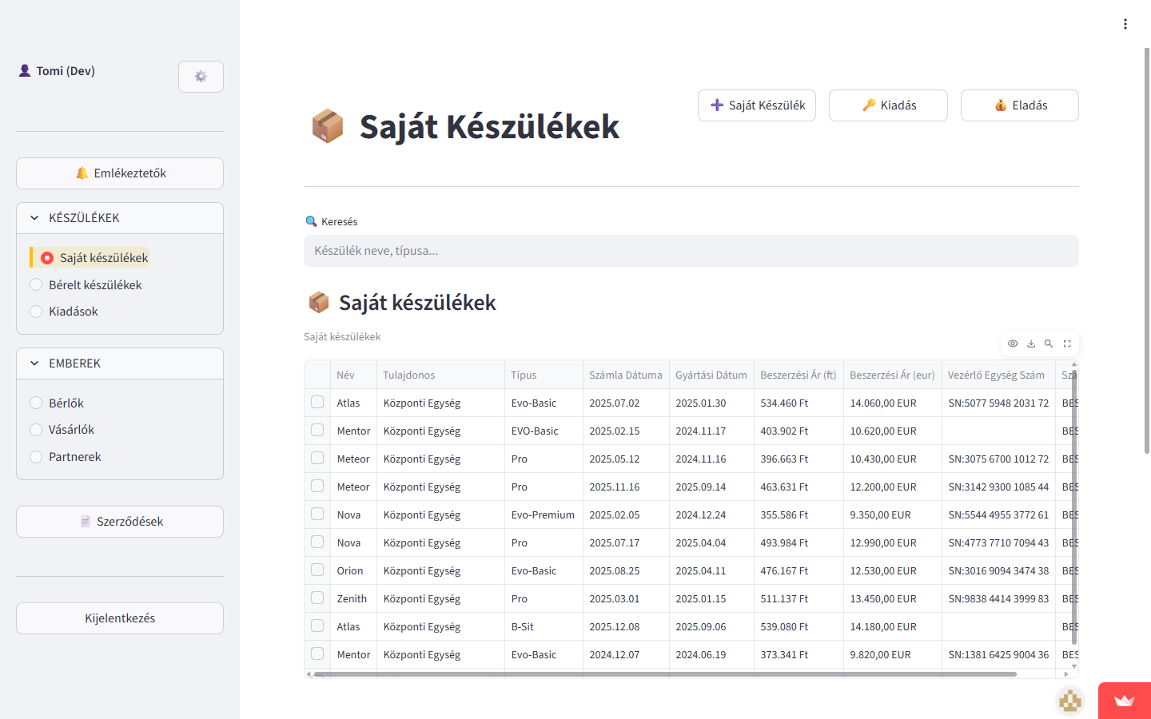Open the three-dot menu top right
This screenshot has width=1151, height=719.
[x=1125, y=24]
